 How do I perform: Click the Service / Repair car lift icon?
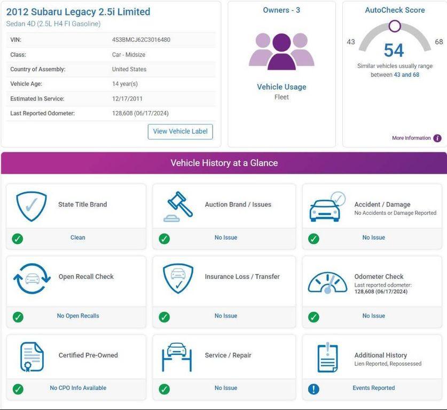click(177, 357)
